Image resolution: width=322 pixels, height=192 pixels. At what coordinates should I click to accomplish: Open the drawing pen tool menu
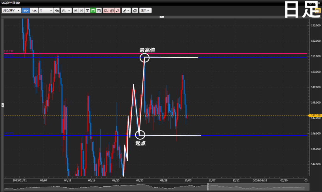tap(126, 10)
